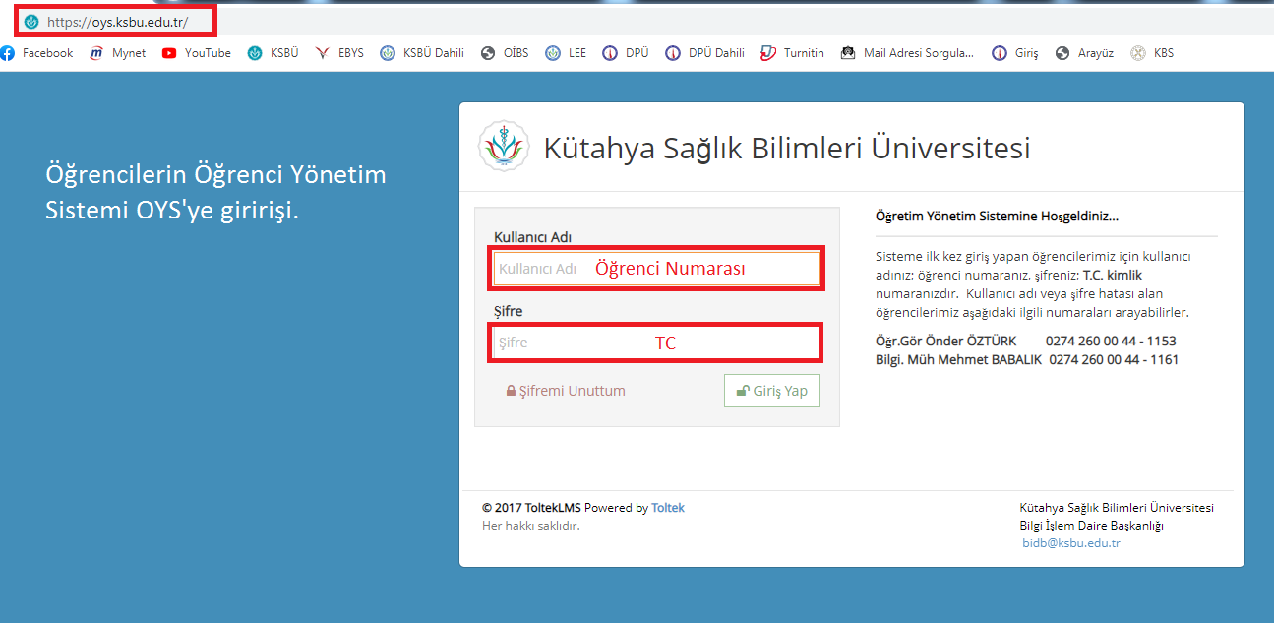This screenshot has width=1274, height=623.
Task: Open the Toltek footer link
Action: pos(668,508)
